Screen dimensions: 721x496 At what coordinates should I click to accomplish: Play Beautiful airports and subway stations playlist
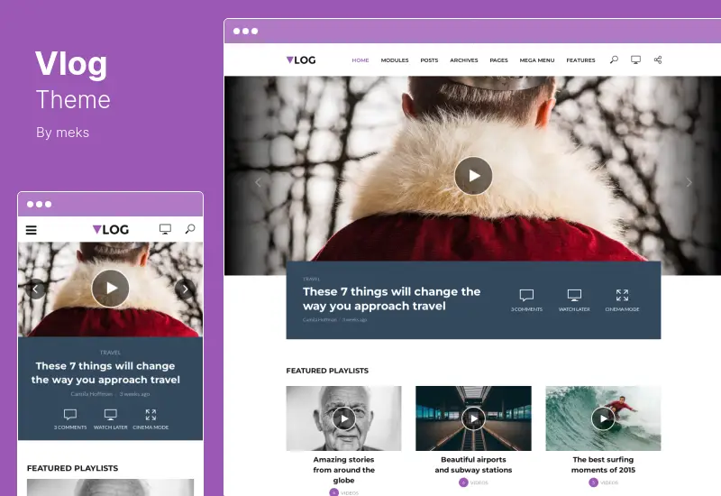pos(474,418)
